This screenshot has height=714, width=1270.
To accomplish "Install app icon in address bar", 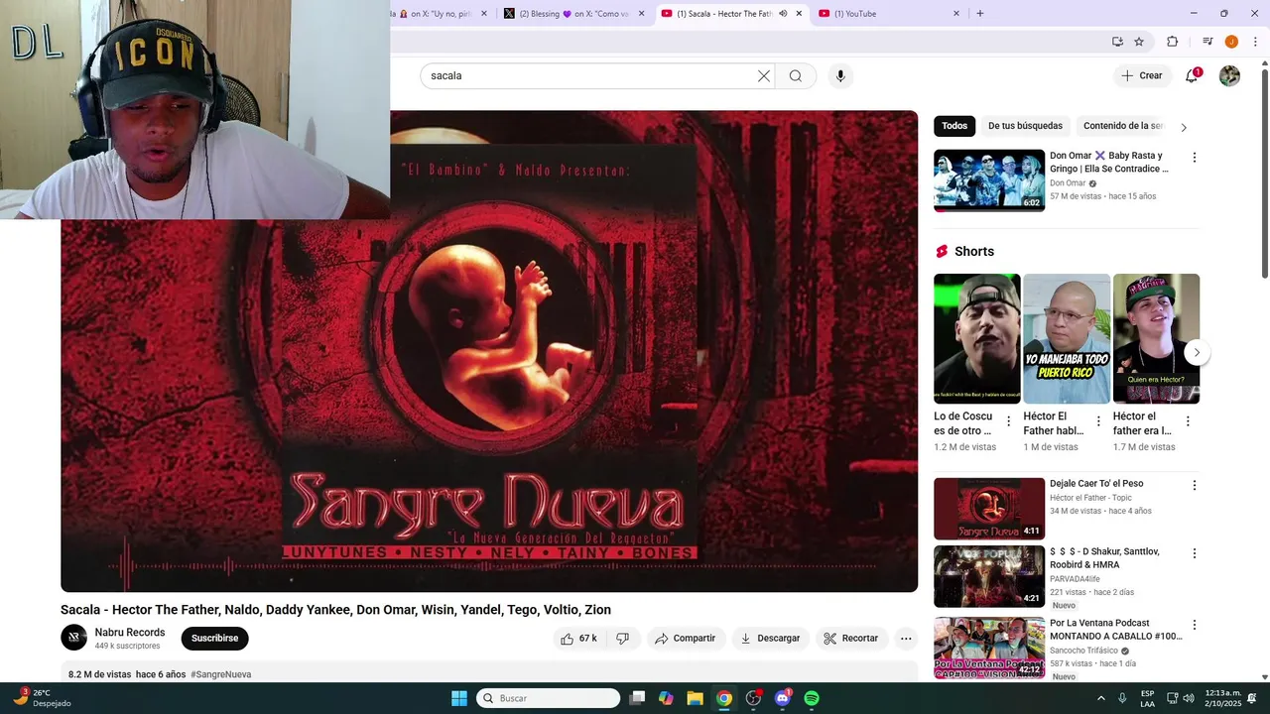I will point(1117,42).
